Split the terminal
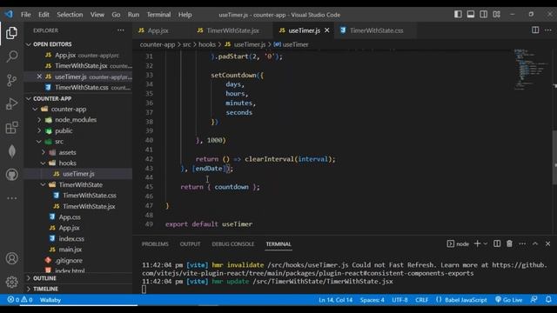This screenshot has width=557, height=313. click(497, 243)
